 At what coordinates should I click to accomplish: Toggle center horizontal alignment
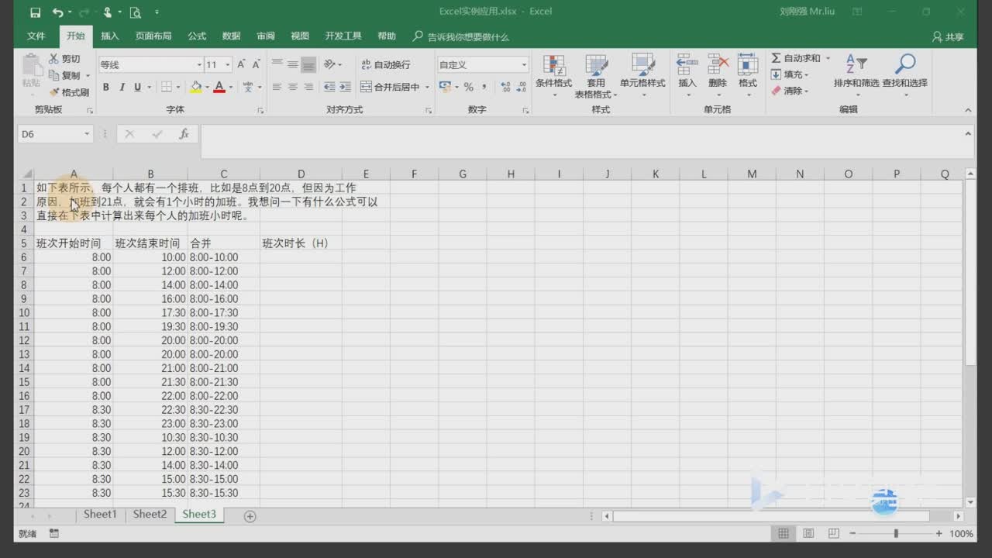(x=293, y=87)
